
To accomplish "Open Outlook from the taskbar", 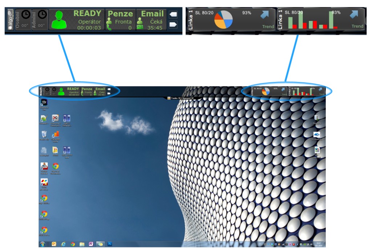I will pos(54,244).
